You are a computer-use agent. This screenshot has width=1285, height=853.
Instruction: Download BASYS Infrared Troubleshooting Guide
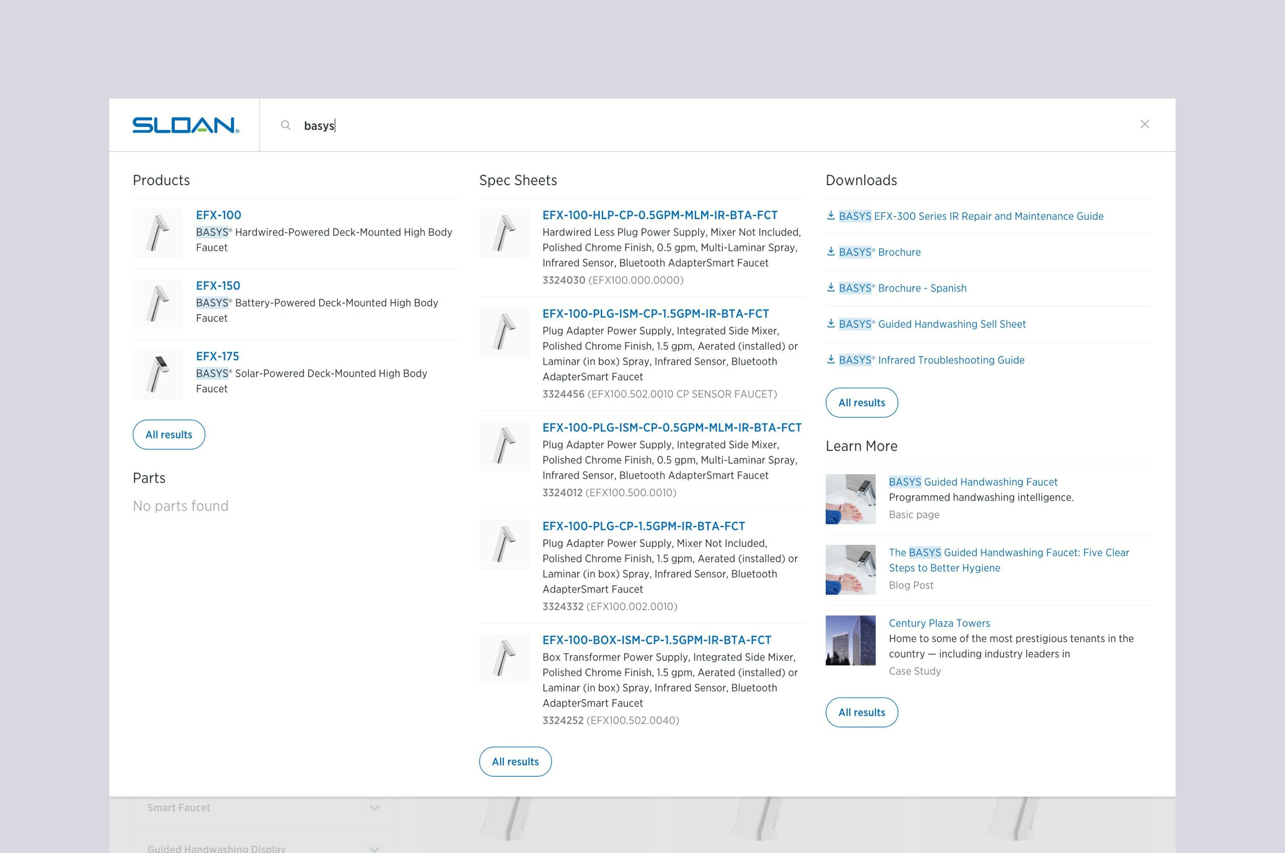click(931, 360)
